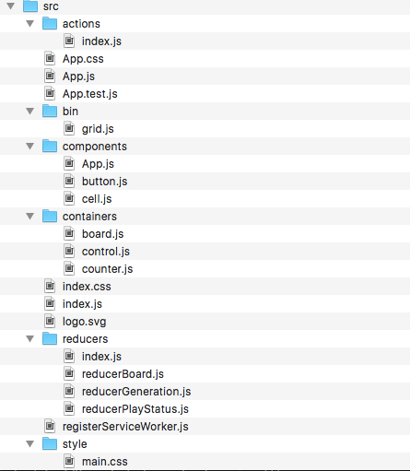Click the file icon beside reducerBoard.js
The image size is (410, 471).
(69, 373)
